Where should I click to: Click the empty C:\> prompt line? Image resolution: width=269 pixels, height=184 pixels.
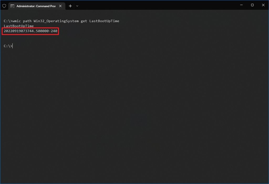pyautogui.click(x=8, y=46)
